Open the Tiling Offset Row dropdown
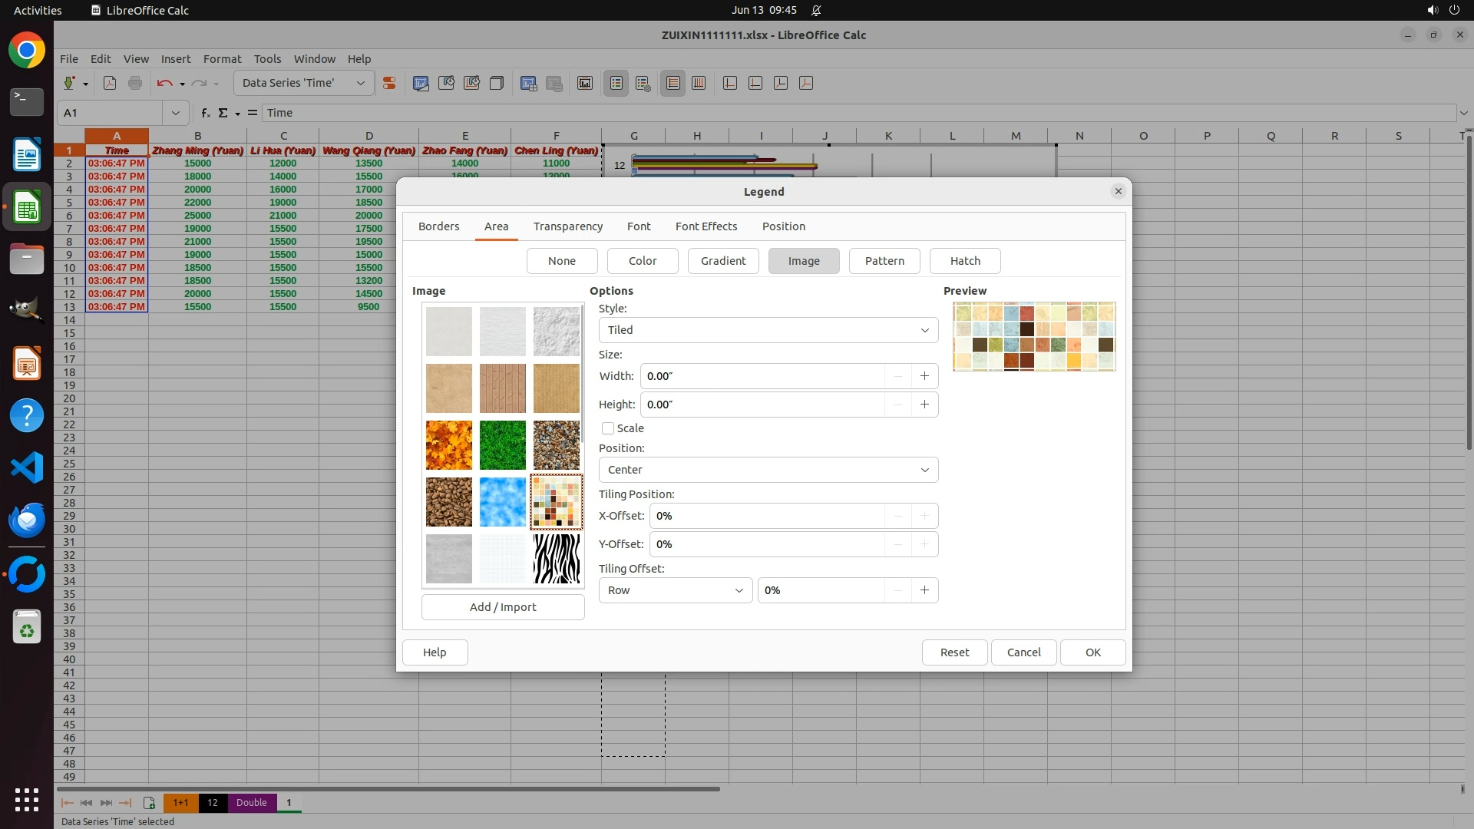The height and width of the screenshot is (829, 1474). click(x=675, y=590)
